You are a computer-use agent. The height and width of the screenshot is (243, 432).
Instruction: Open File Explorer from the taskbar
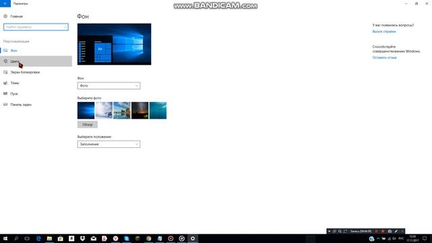(x=49, y=238)
